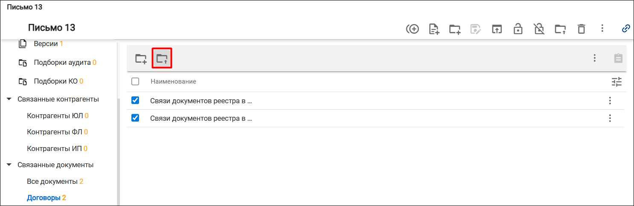Open column settings sliders icon
This screenshot has height=206, width=634.
point(617,81)
